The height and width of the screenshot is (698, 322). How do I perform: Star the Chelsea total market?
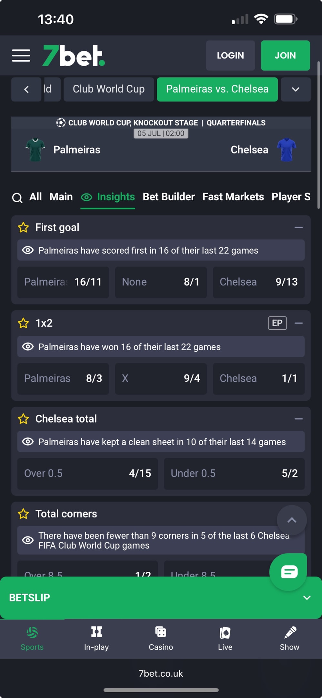[23, 419]
